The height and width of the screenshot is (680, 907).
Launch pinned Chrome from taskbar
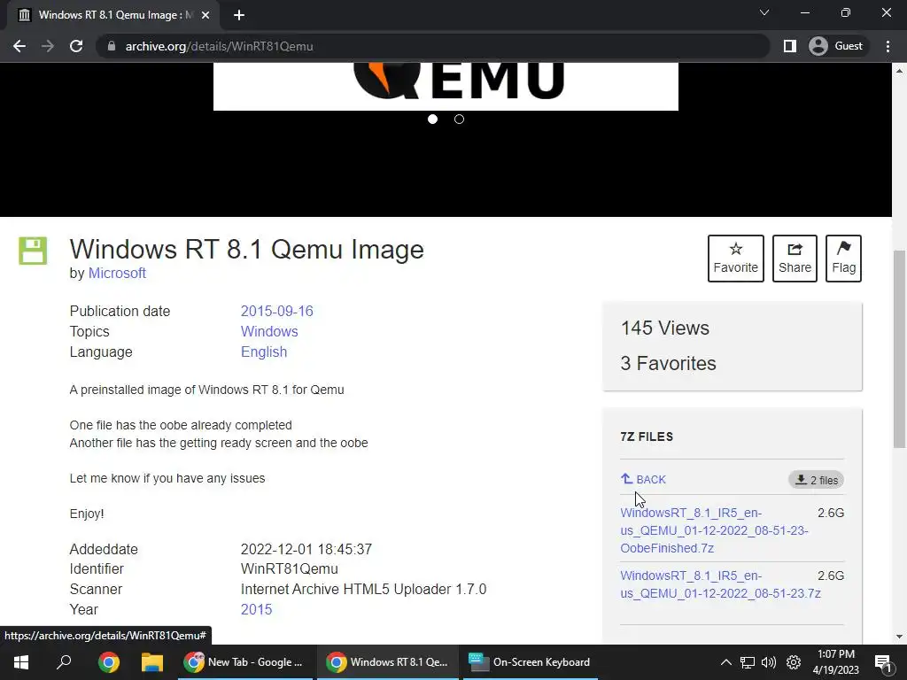[109, 662]
